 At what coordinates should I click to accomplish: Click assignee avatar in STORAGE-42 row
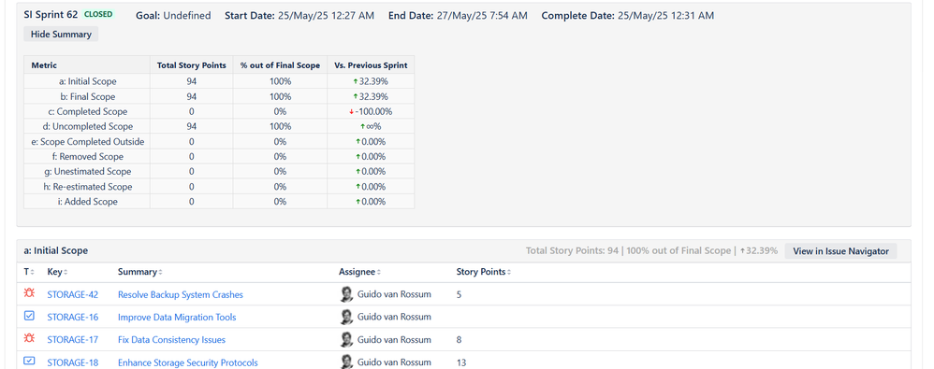click(x=346, y=294)
